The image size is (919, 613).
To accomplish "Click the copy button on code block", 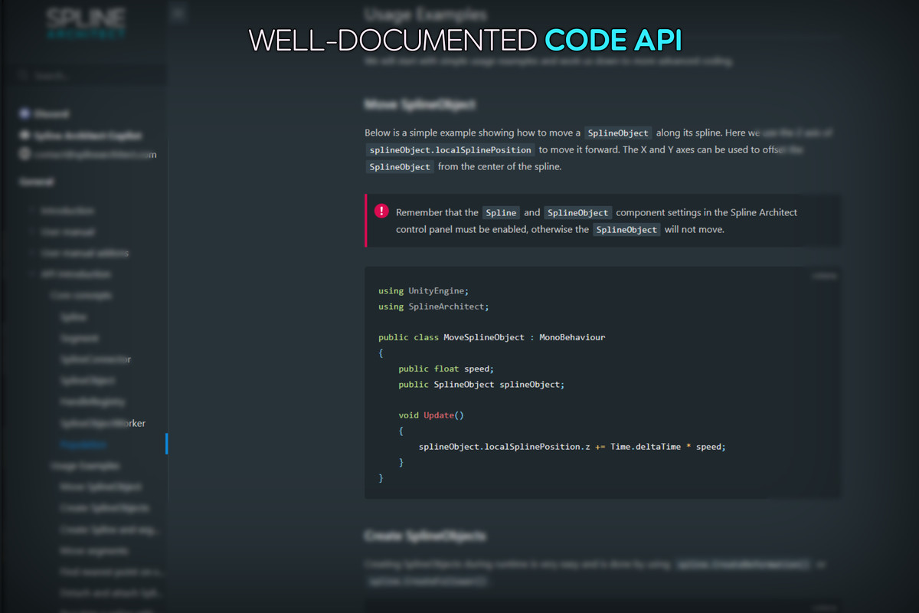I will click(824, 276).
